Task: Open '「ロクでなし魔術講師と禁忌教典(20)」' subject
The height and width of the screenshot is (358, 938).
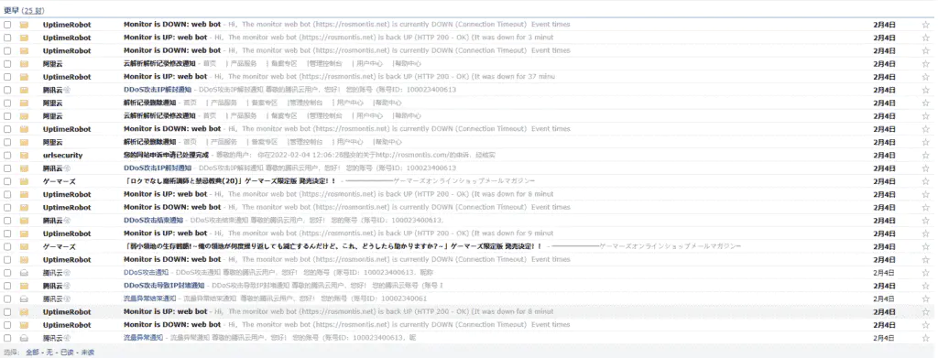Action: click(230, 181)
